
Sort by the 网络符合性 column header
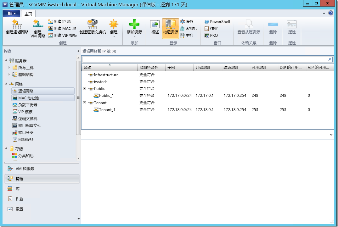pyautogui.click(x=152, y=67)
